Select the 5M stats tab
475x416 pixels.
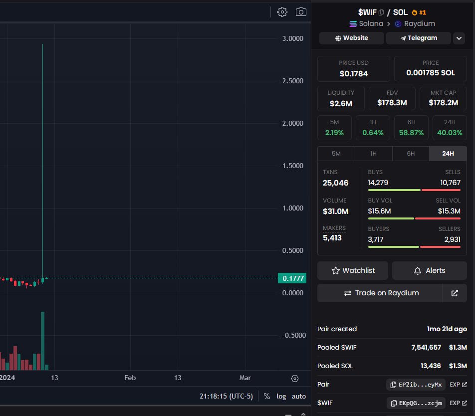(336, 154)
